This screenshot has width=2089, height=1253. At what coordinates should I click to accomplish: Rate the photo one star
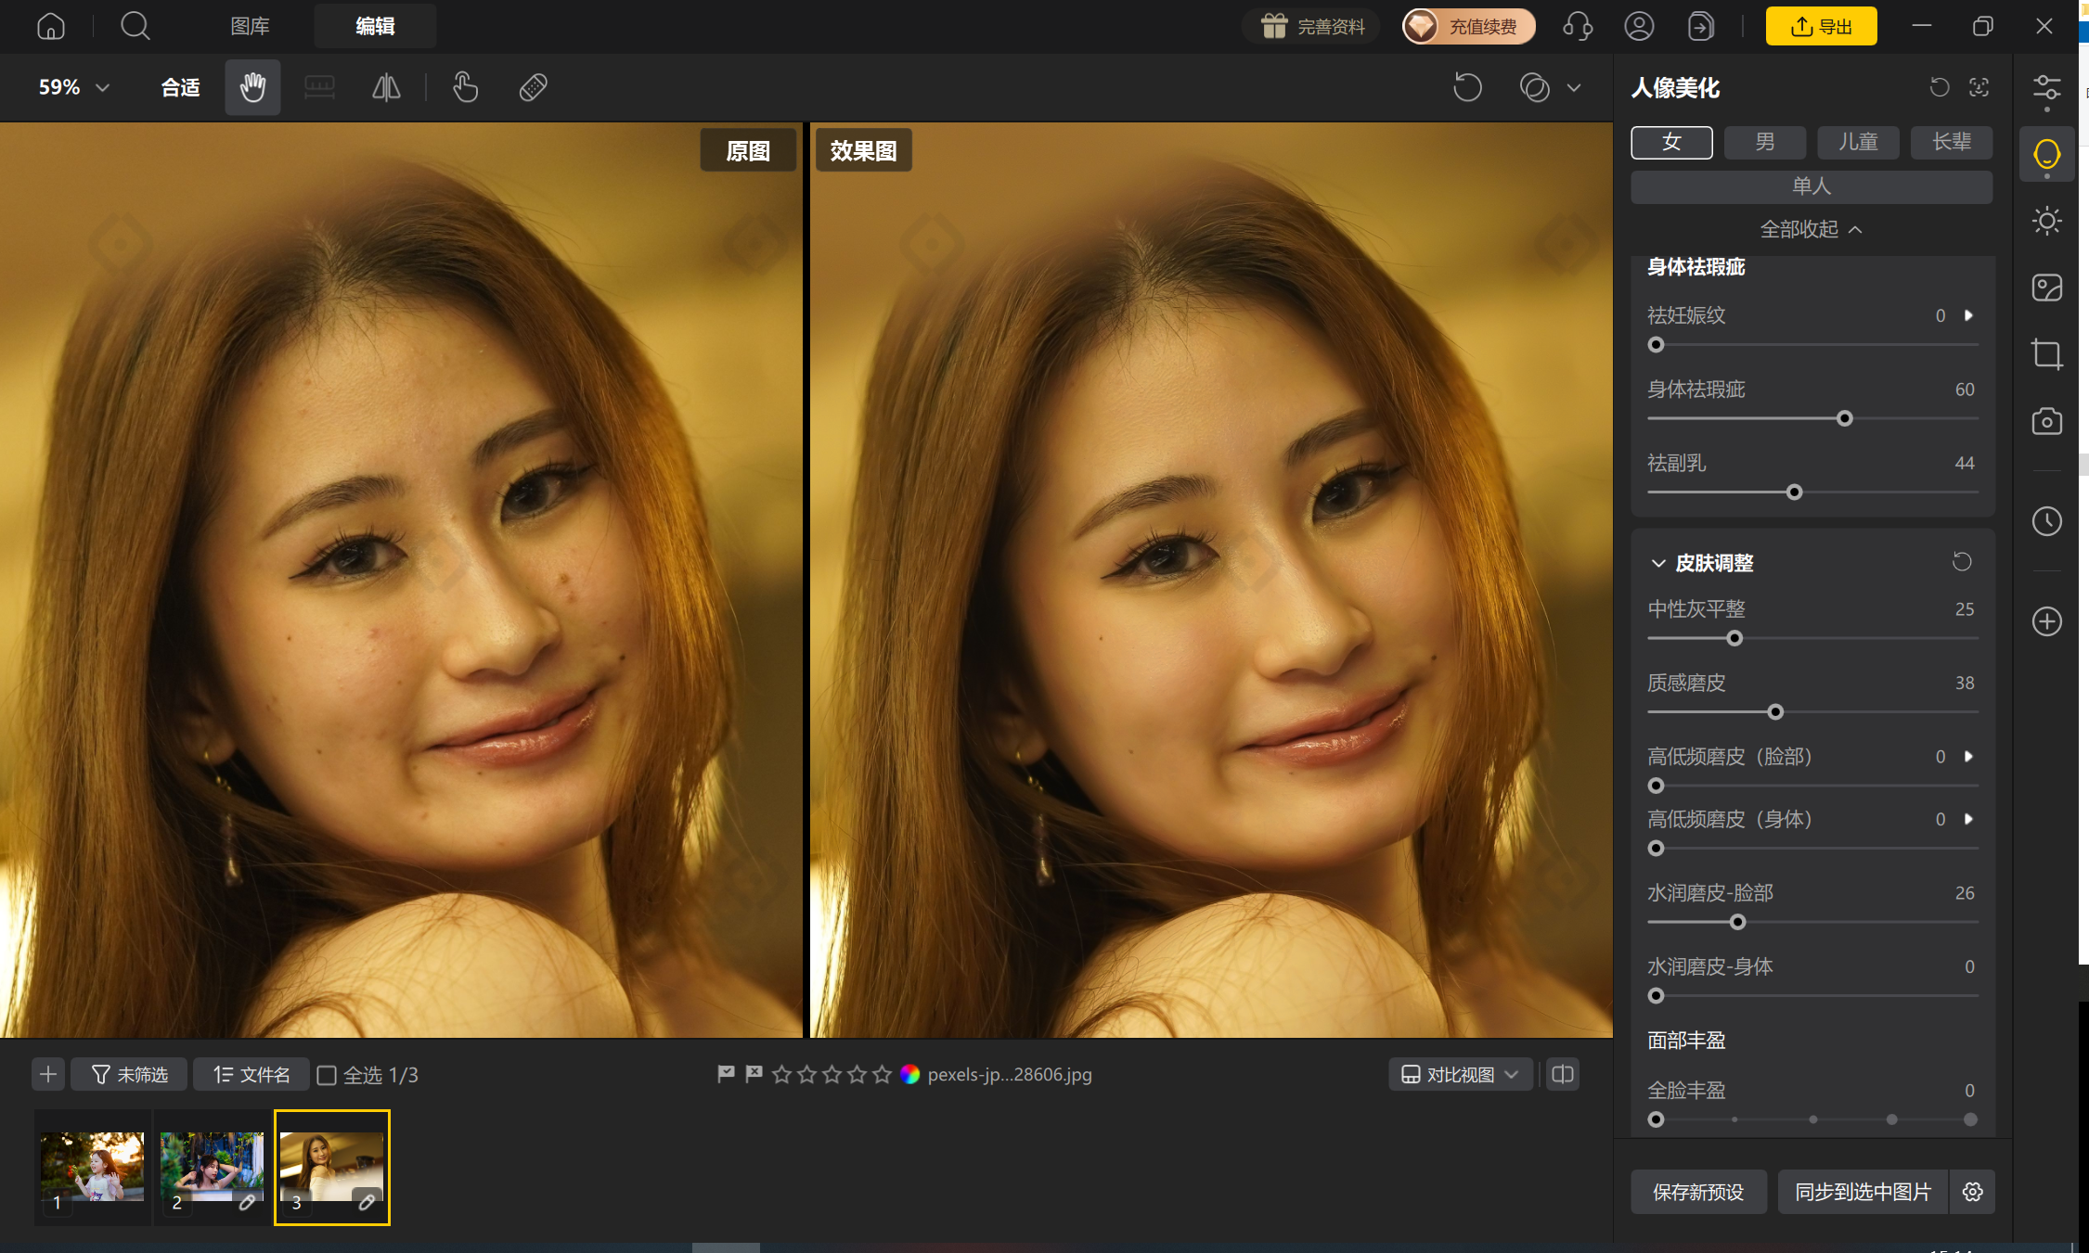(x=781, y=1074)
